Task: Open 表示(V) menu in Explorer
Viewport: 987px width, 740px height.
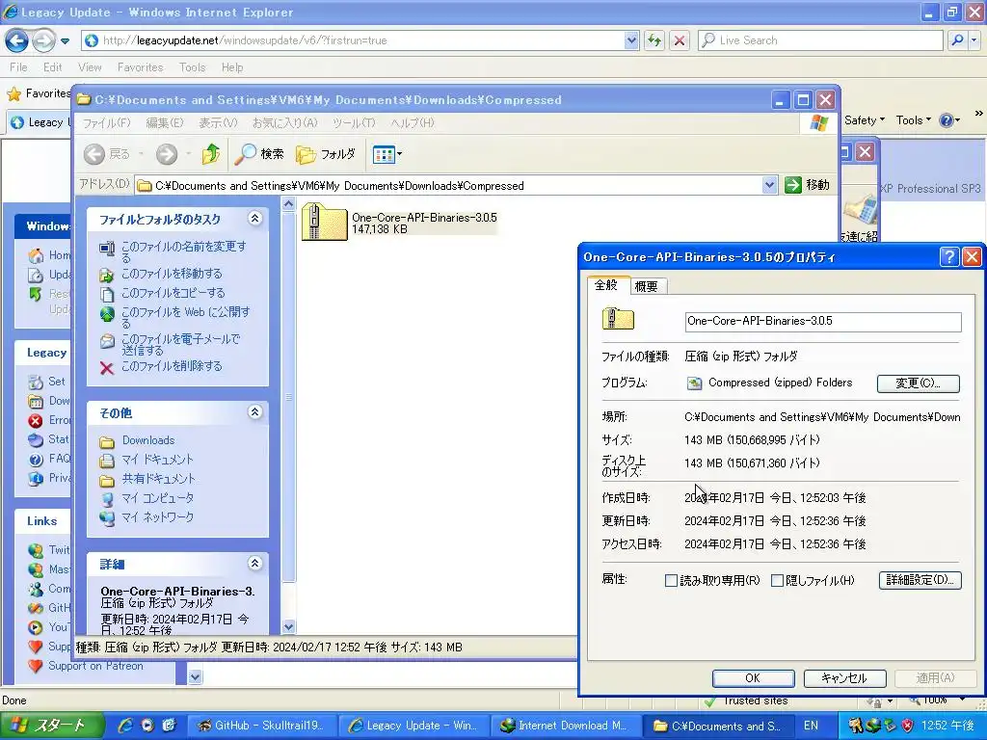Action: click(x=219, y=122)
